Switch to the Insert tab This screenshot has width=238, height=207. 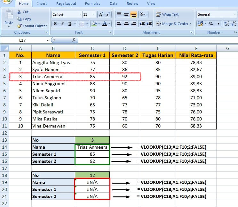pyautogui.click(x=42, y=4)
